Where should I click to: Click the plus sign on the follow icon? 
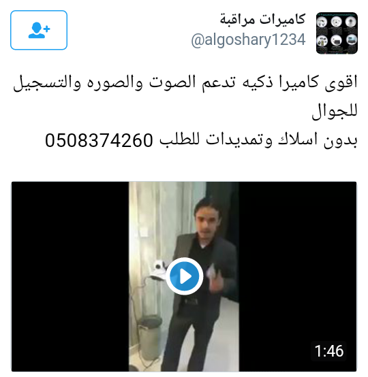click(x=47, y=29)
